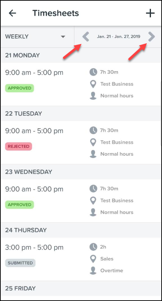Click the dropdown arrow next to WEEKLY
This screenshot has height=301, width=162.
tap(63, 37)
